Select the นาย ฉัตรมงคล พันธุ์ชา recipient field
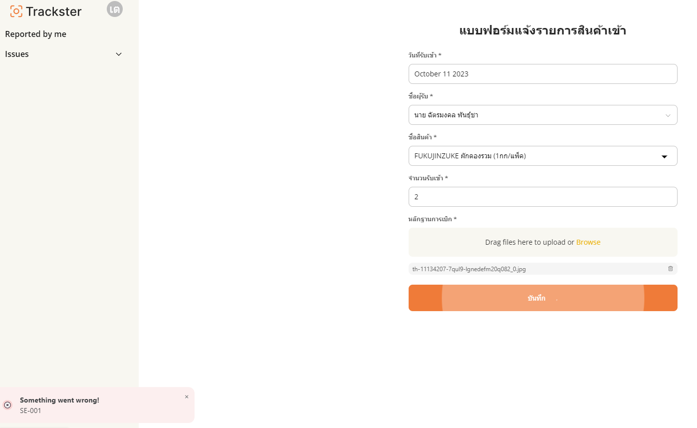This screenshot has width=697, height=428. click(x=543, y=115)
